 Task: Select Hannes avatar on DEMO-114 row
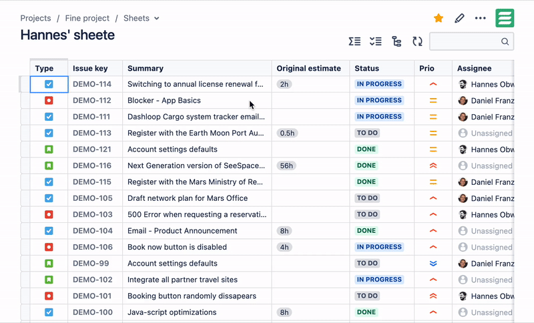(463, 84)
